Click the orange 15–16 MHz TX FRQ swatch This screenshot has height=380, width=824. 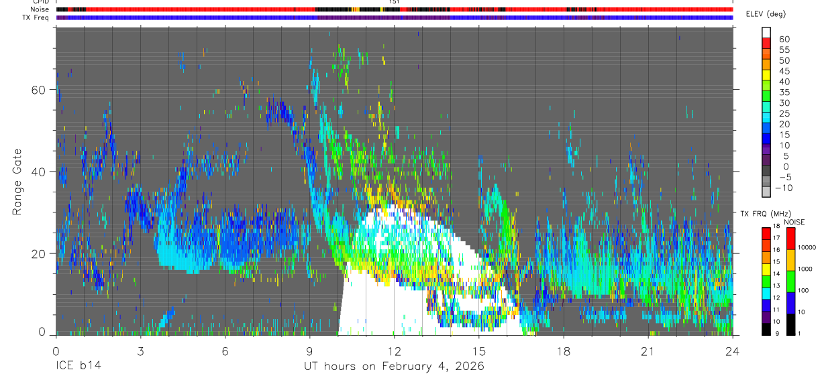766,257
